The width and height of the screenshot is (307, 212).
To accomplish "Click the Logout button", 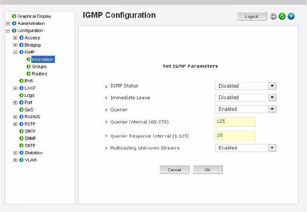I will (x=252, y=16).
